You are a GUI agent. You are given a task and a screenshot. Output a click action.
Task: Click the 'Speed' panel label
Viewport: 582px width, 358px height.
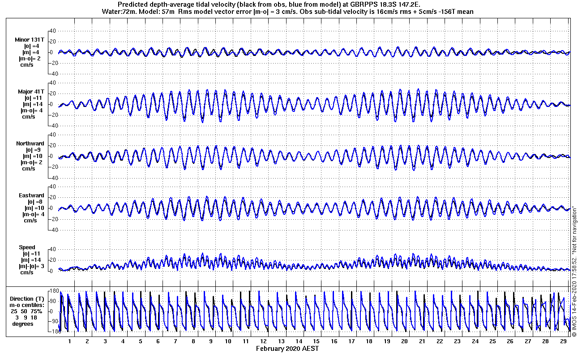tap(27, 247)
